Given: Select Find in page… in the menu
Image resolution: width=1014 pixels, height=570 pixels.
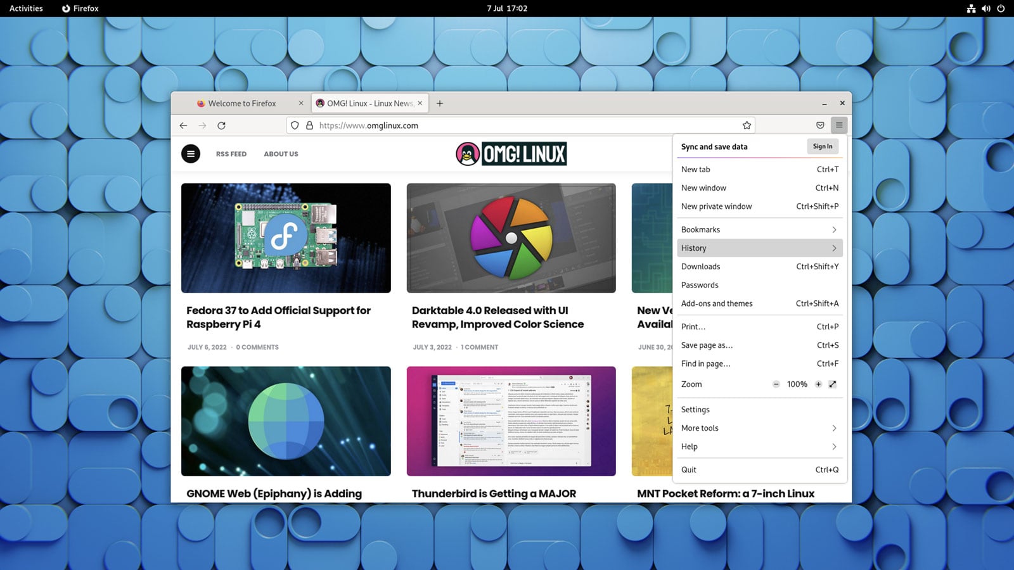Looking at the screenshot, I should tap(760, 364).
